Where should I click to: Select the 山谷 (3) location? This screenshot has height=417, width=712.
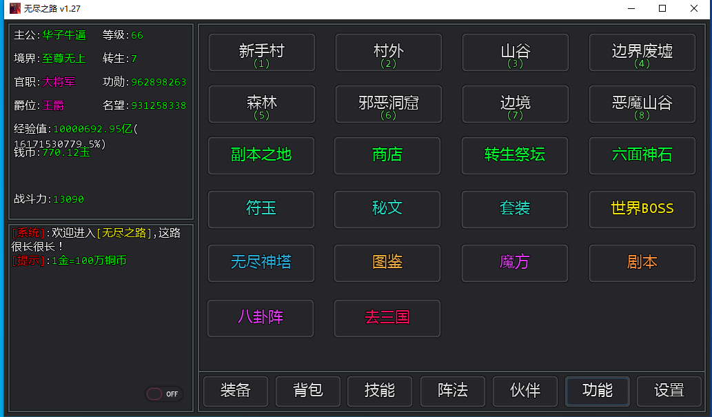pos(516,52)
